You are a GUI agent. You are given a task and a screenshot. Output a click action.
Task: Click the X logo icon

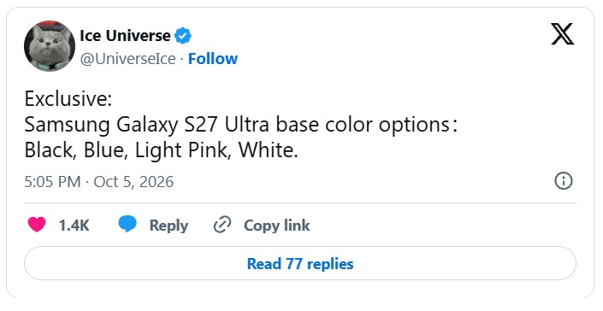point(562,34)
